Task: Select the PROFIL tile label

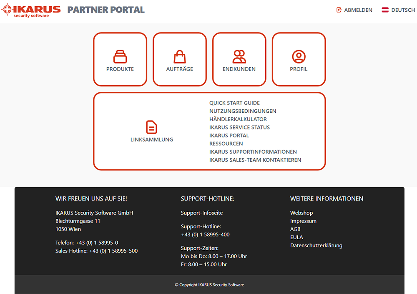Action: [x=299, y=69]
